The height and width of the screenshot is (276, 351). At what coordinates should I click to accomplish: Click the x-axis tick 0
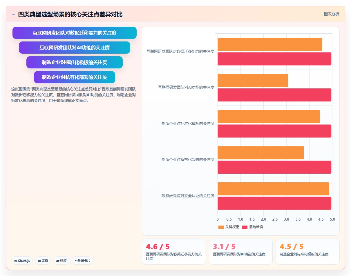point(218,219)
